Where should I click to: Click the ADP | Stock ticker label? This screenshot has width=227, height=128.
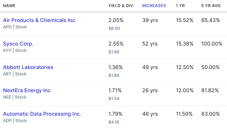click(15, 120)
